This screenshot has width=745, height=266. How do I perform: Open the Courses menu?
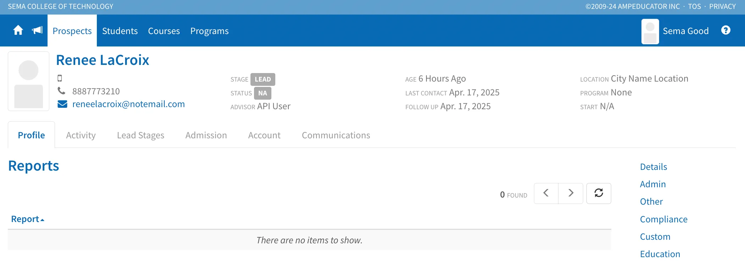[x=164, y=31]
